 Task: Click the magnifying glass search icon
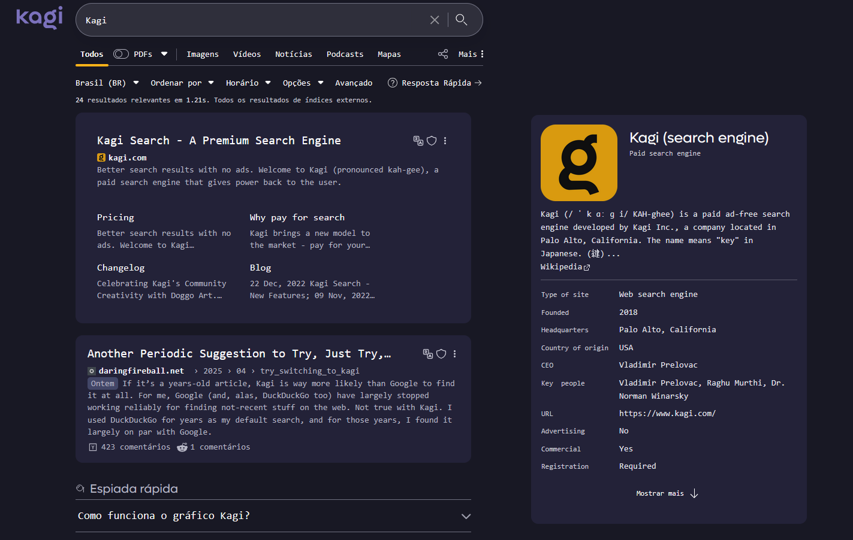(x=461, y=20)
